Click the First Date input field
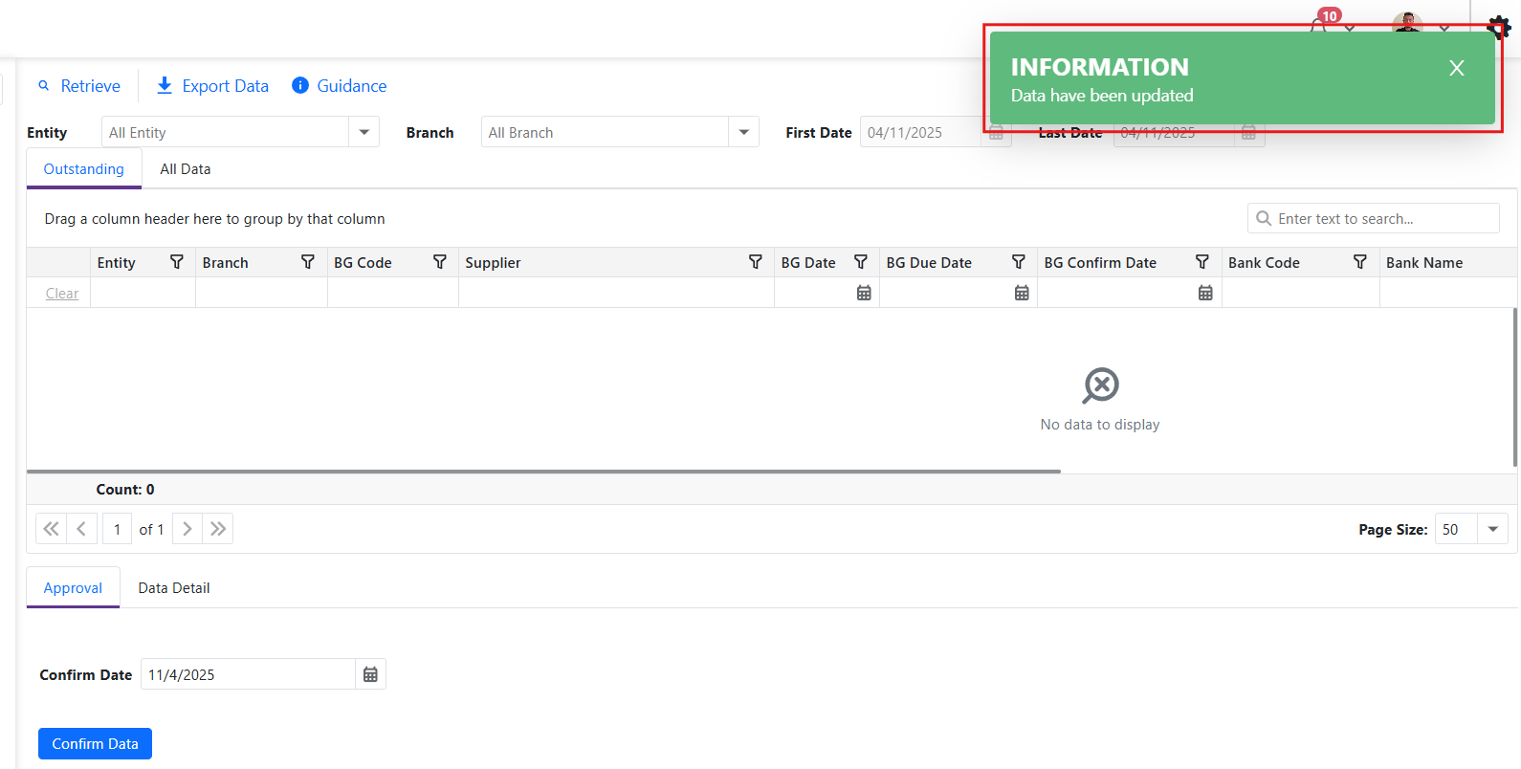The width and height of the screenshot is (1521, 769). (920, 132)
